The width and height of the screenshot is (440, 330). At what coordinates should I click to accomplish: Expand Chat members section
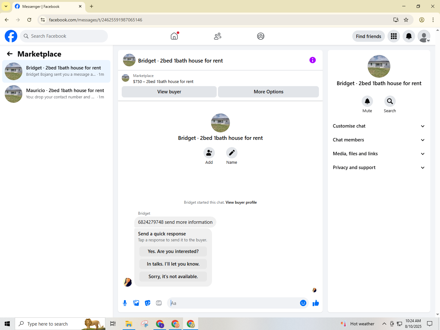pyautogui.click(x=379, y=140)
